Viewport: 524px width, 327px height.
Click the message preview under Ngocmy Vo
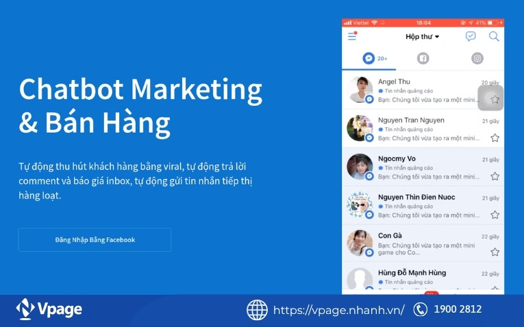[428, 176]
